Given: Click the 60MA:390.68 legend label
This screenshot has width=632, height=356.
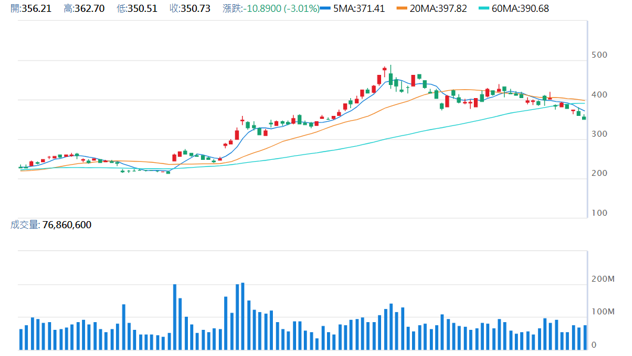Looking at the screenshot, I should tap(520, 8).
